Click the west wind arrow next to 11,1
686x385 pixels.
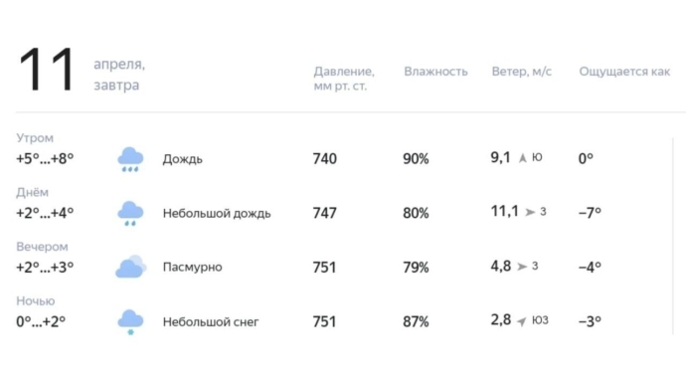click(530, 212)
